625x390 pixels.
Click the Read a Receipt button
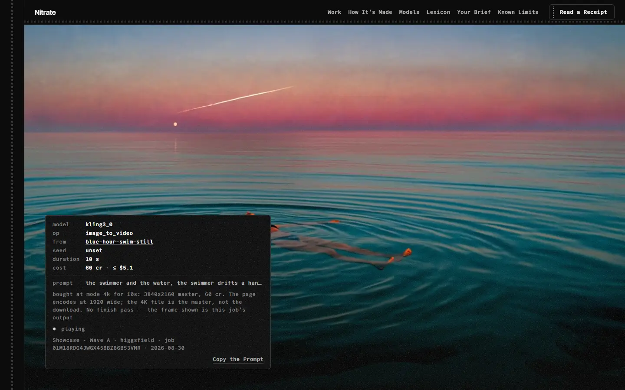coord(582,12)
